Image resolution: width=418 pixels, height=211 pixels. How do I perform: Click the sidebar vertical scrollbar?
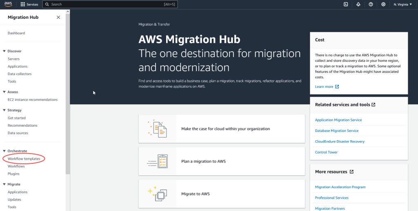[68, 93]
